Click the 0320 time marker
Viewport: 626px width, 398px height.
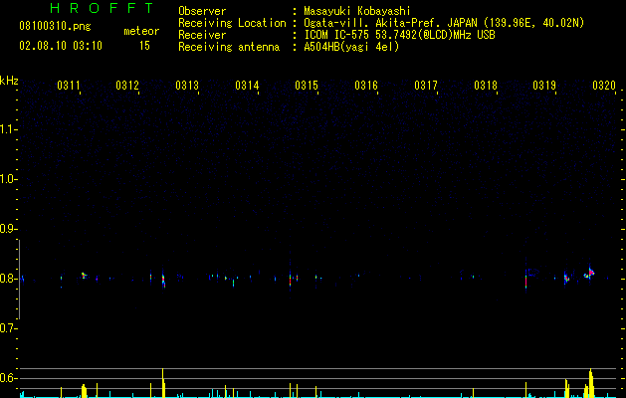tap(604, 86)
